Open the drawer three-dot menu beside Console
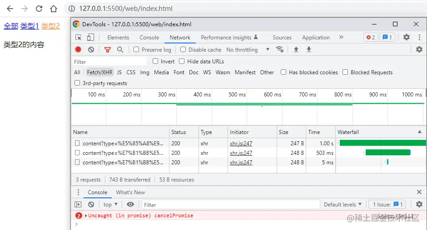Viewport: 427px width, 230px height. coord(78,192)
